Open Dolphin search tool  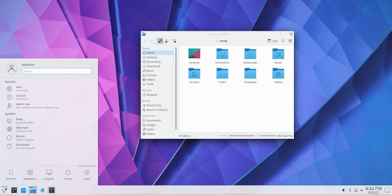point(283,41)
